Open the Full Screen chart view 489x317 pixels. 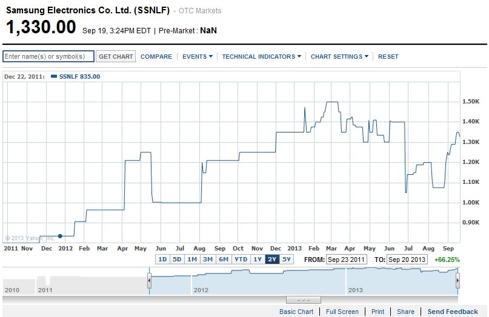[x=342, y=312]
